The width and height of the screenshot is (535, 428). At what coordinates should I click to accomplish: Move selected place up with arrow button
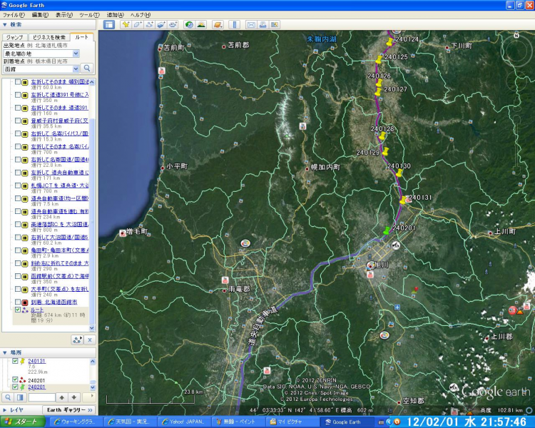pyautogui.click(x=62, y=397)
